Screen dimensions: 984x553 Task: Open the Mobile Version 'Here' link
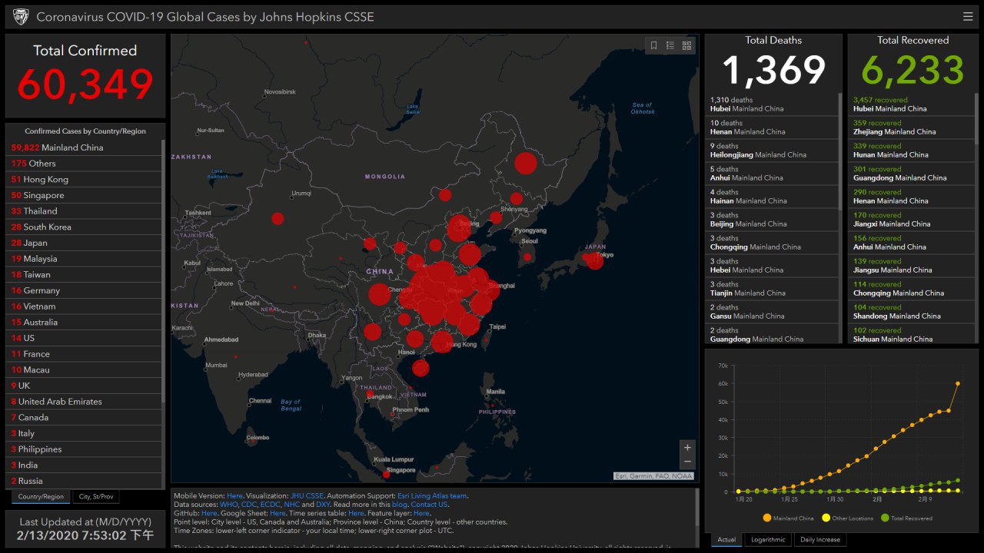(234, 496)
